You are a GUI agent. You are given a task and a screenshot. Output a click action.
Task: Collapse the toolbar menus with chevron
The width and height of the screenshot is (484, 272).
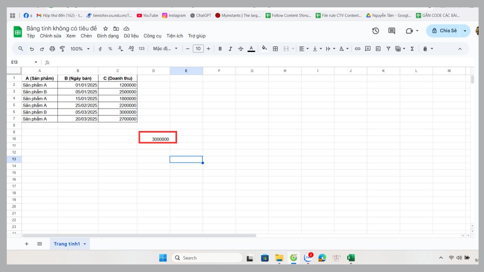[460, 49]
